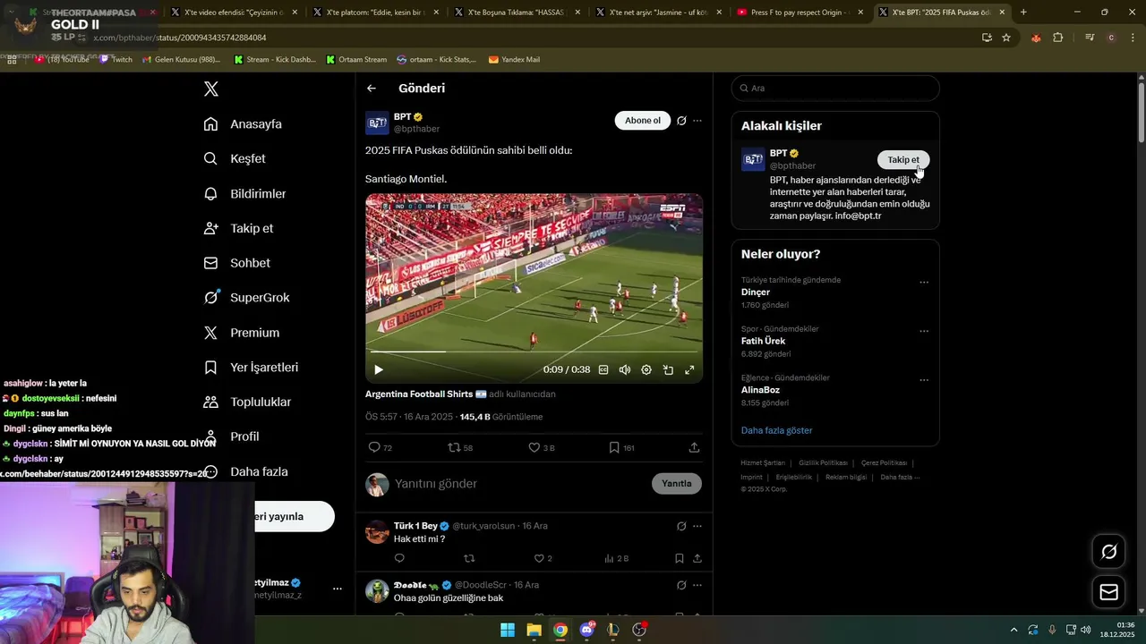This screenshot has height=644, width=1146.
Task: Open a new browser tab
Action: (x=1023, y=13)
